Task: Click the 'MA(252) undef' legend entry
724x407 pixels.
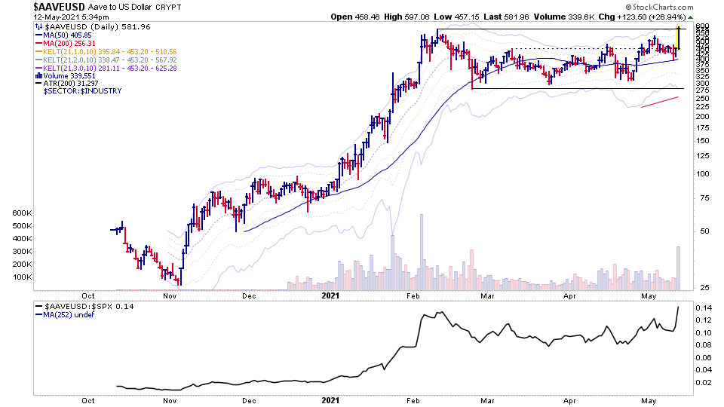Action: [65, 315]
